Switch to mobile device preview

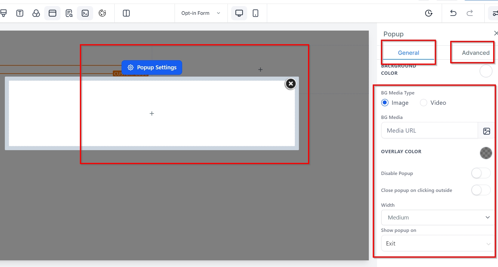[255, 13]
